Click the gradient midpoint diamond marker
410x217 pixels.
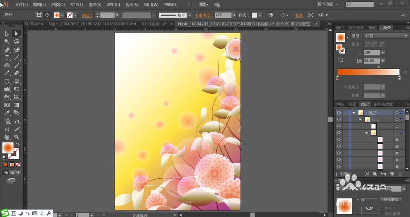point(378,67)
